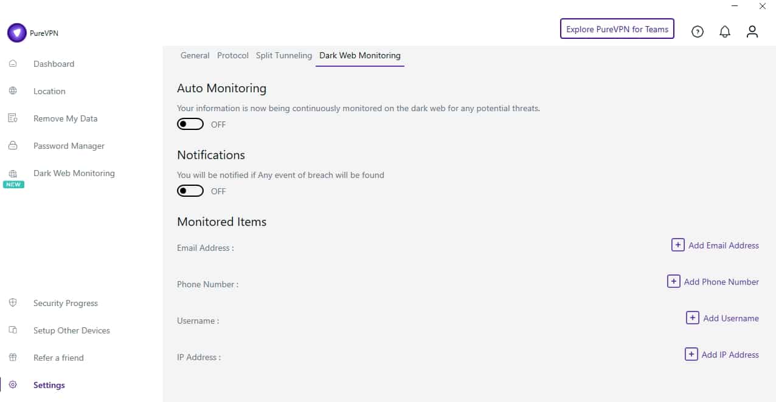Go to Location in the sidebar
Viewport: 776px width, 402px height.
49,91
